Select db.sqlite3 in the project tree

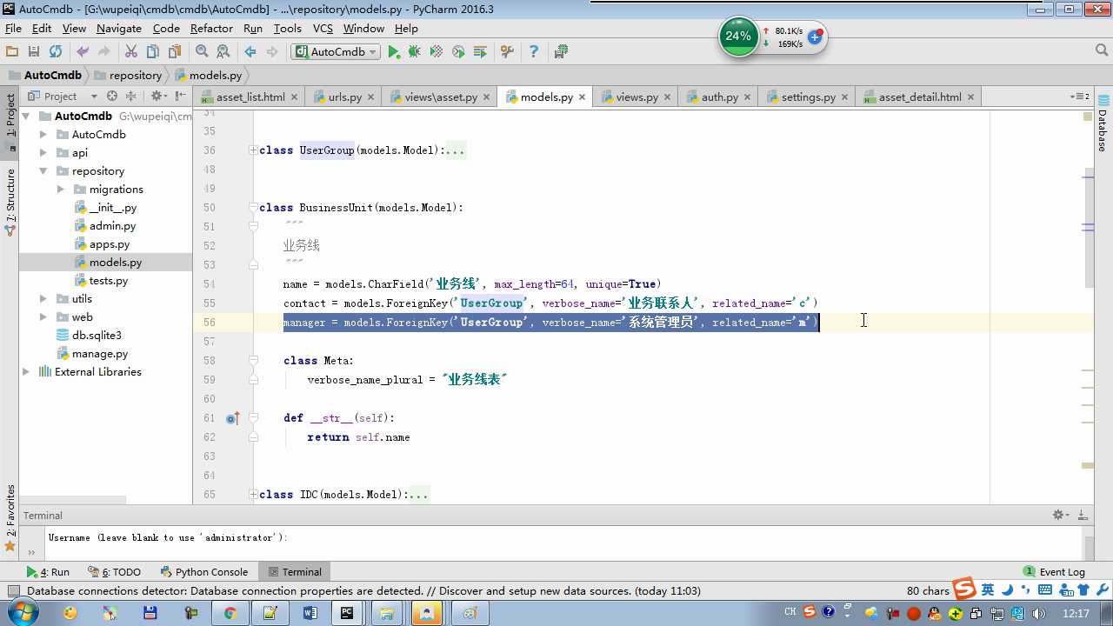click(x=97, y=336)
